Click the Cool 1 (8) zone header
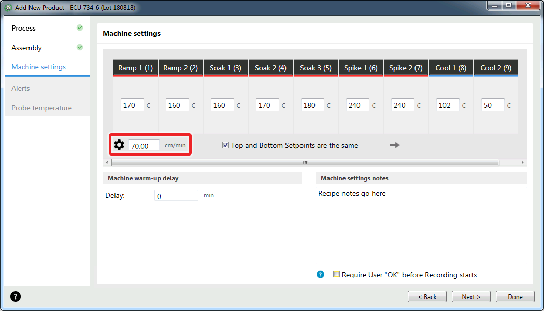The width and height of the screenshot is (544, 311). pos(451,68)
